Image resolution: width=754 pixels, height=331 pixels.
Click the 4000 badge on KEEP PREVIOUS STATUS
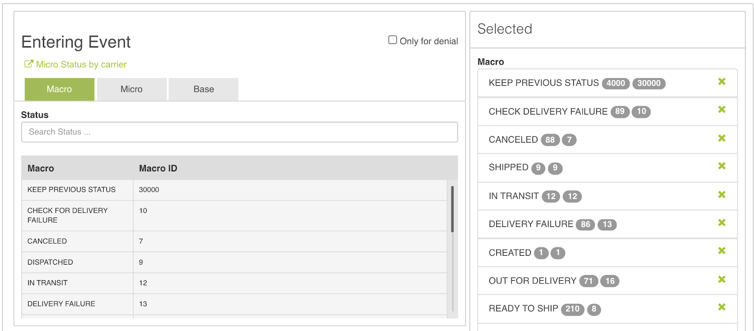click(615, 83)
